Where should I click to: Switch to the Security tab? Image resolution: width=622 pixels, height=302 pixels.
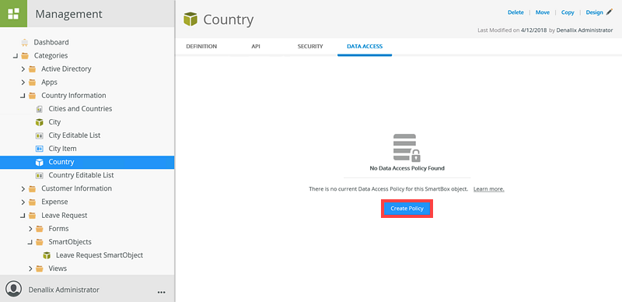click(310, 47)
